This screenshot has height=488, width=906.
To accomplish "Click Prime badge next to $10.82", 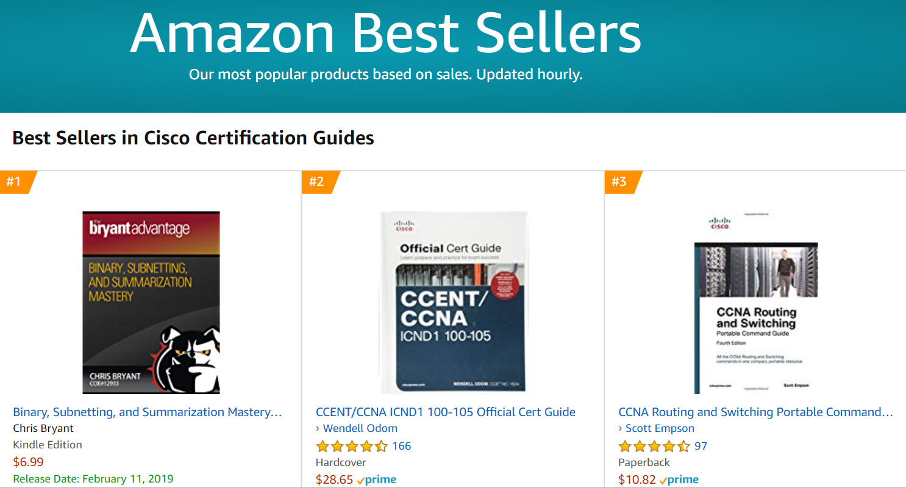I will coord(679,479).
